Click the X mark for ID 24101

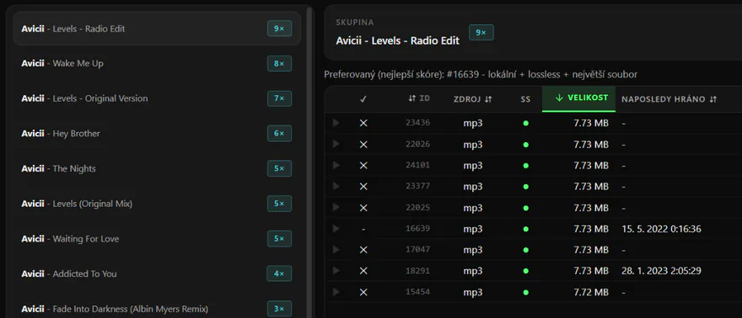pyautogui.click(x=363, y=166)
